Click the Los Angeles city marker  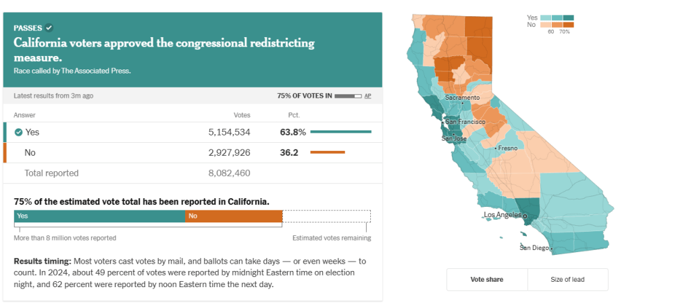[x=524, y=216]
